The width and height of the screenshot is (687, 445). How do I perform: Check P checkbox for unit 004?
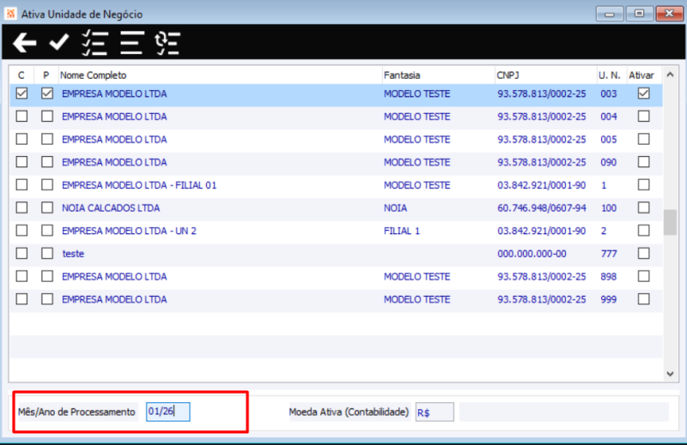point(47,117)
